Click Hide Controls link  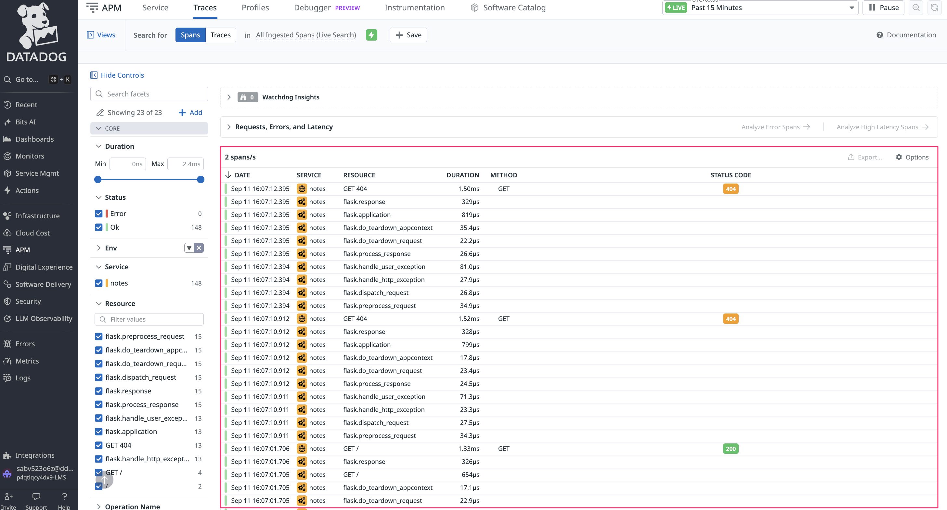pyautogui.click(x=117, y=75)
